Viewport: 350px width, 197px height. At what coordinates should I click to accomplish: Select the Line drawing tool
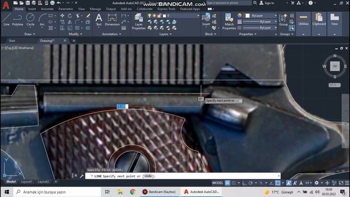click(7, 20)
